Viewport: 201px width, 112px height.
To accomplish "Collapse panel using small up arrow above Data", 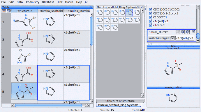I will click(x=149, y=44).
